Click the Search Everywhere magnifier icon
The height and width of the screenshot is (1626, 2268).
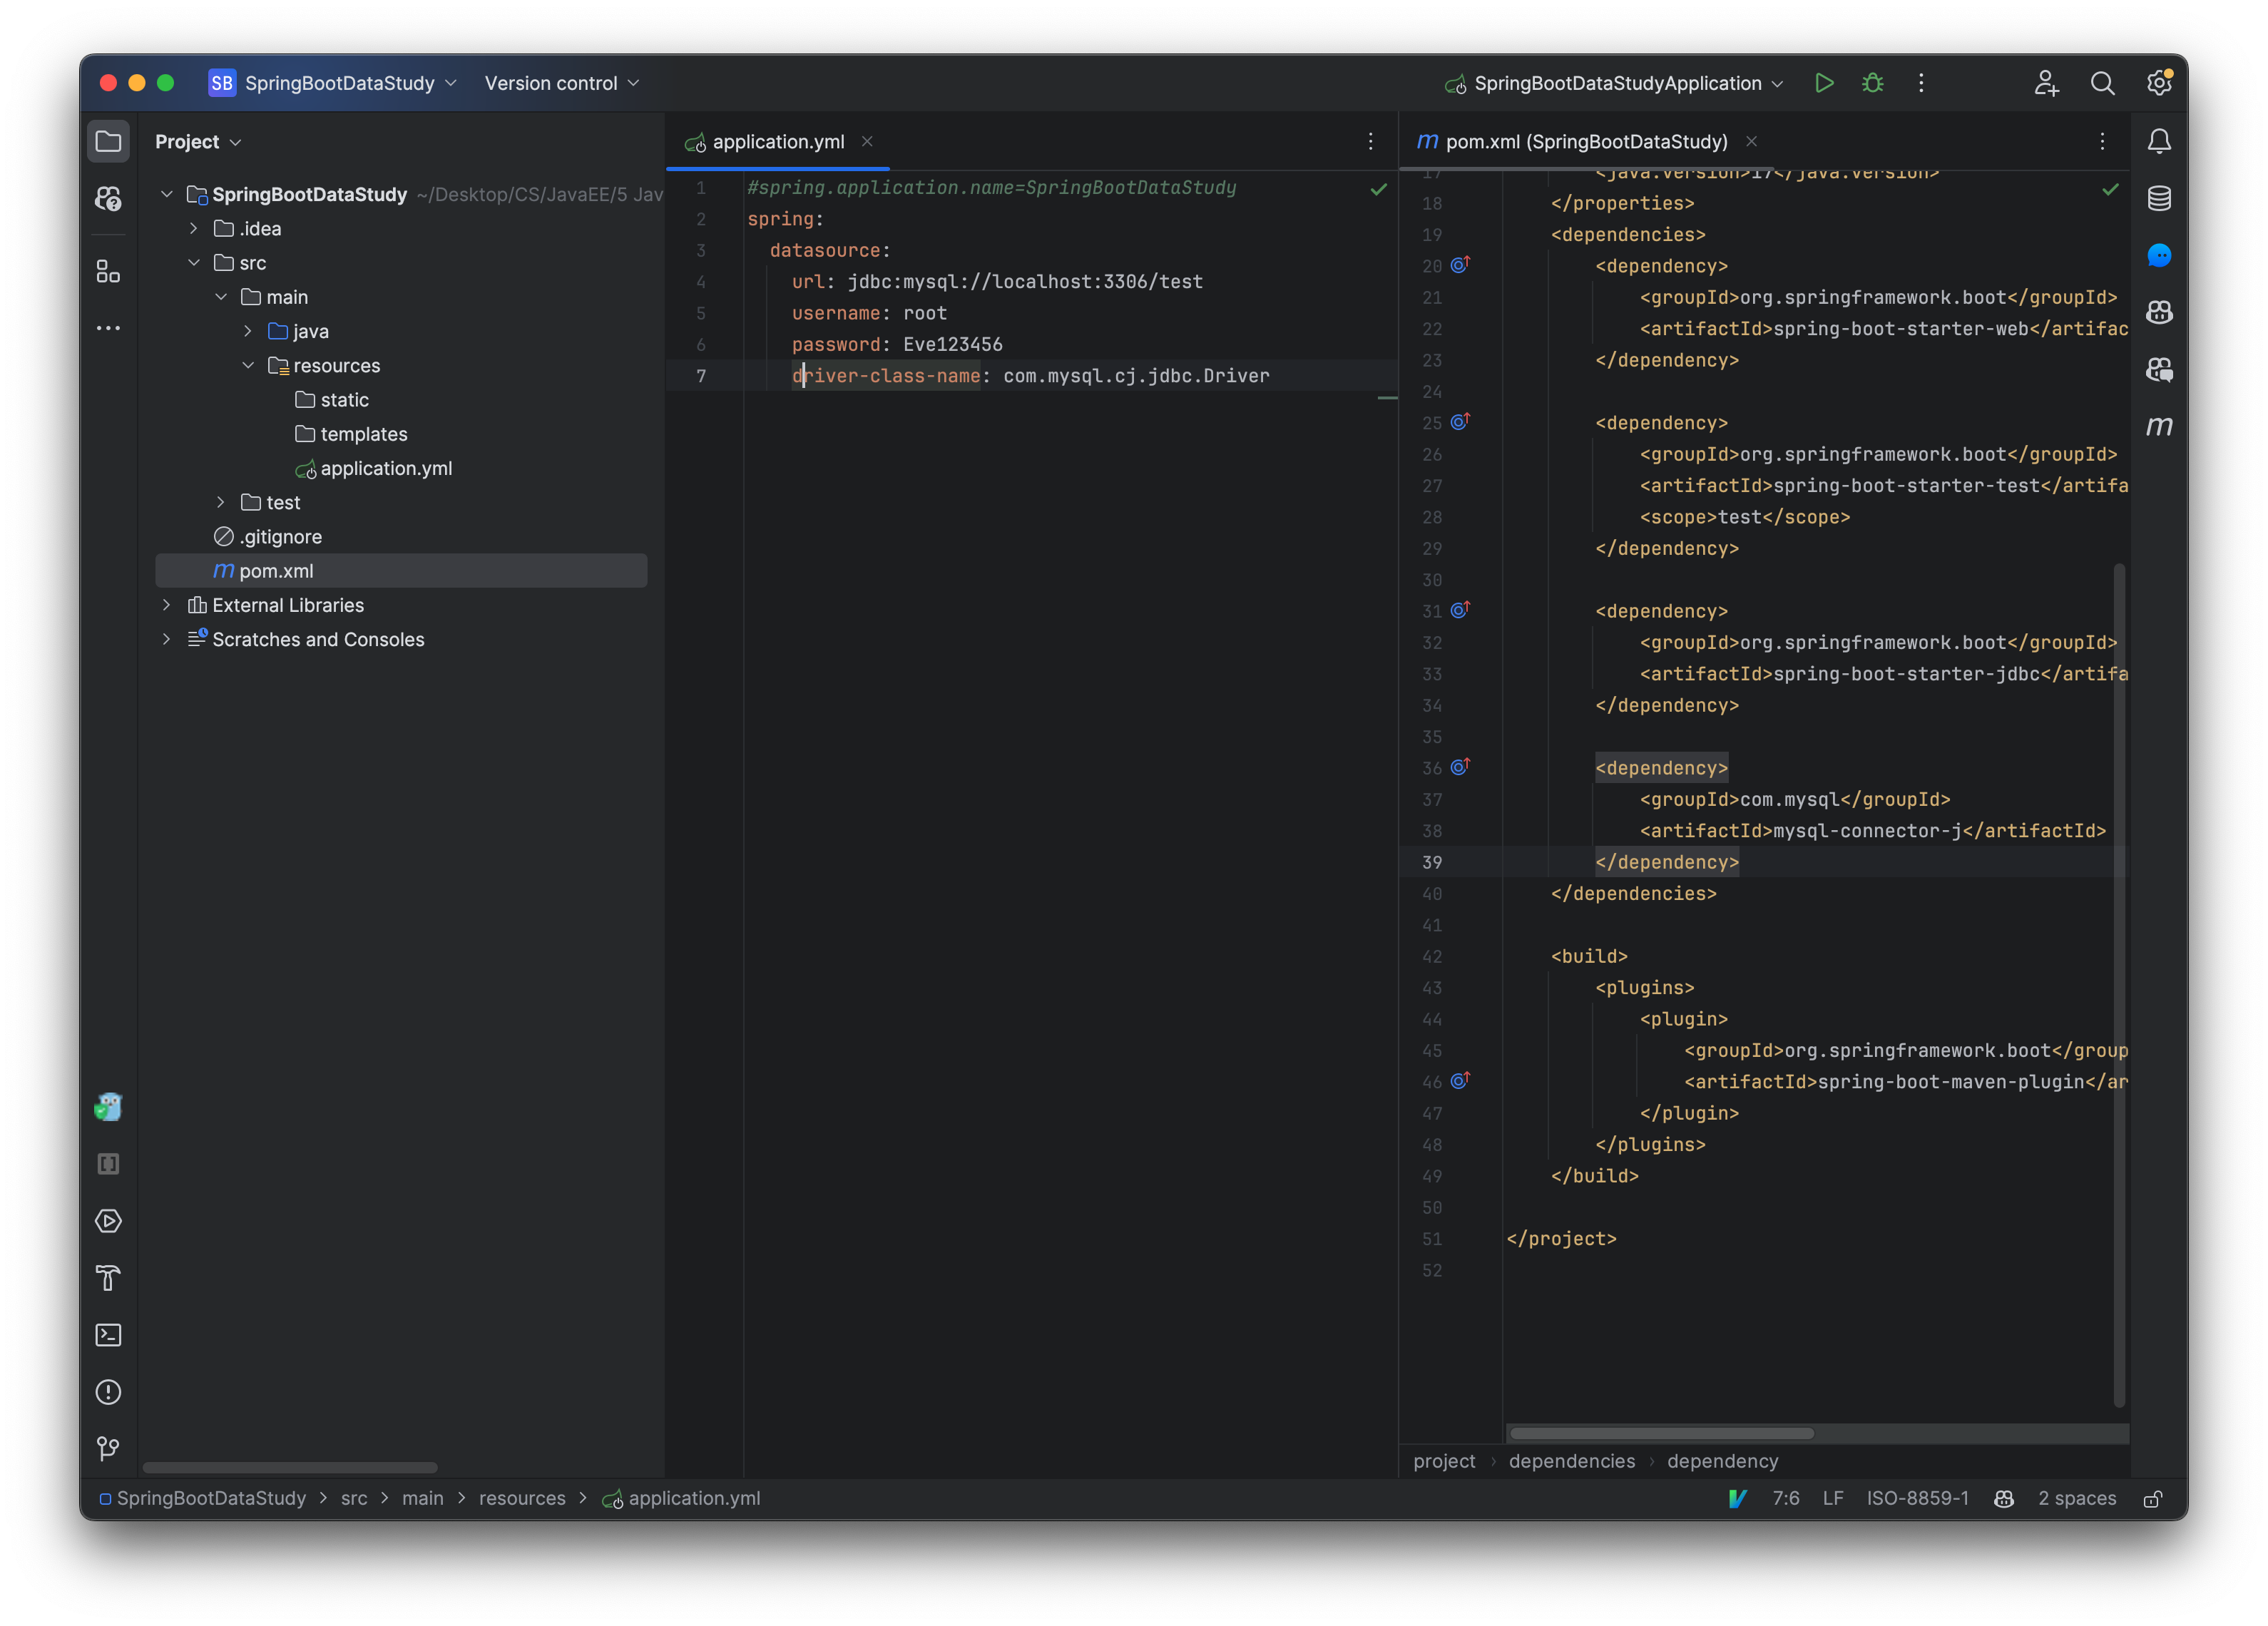2102,83
